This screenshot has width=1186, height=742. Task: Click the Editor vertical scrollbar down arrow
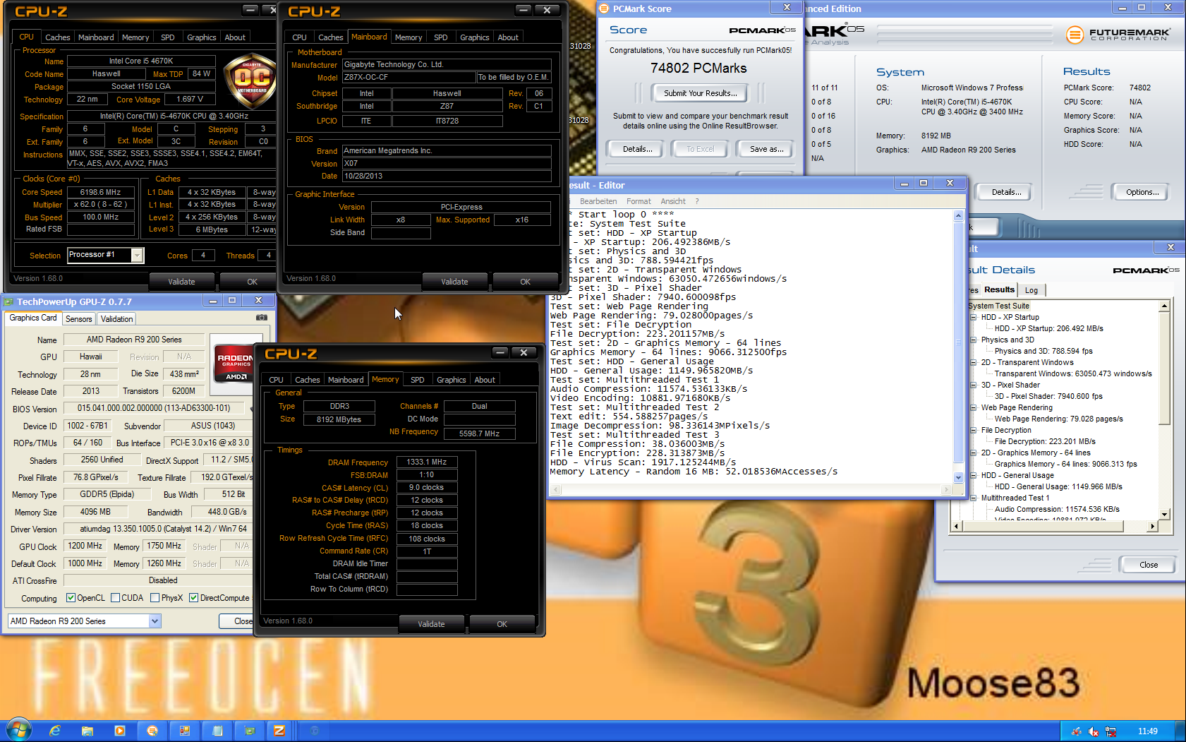tap(958, 478)
